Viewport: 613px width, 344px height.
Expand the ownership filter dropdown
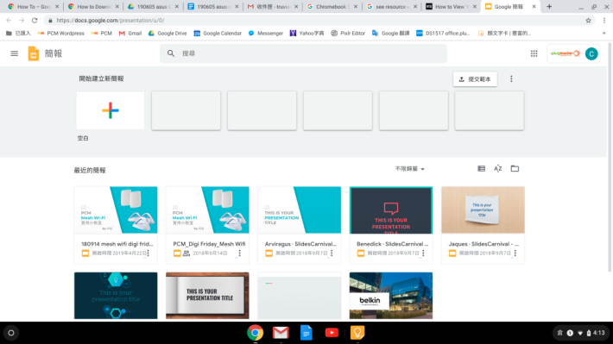pos(410,169)
